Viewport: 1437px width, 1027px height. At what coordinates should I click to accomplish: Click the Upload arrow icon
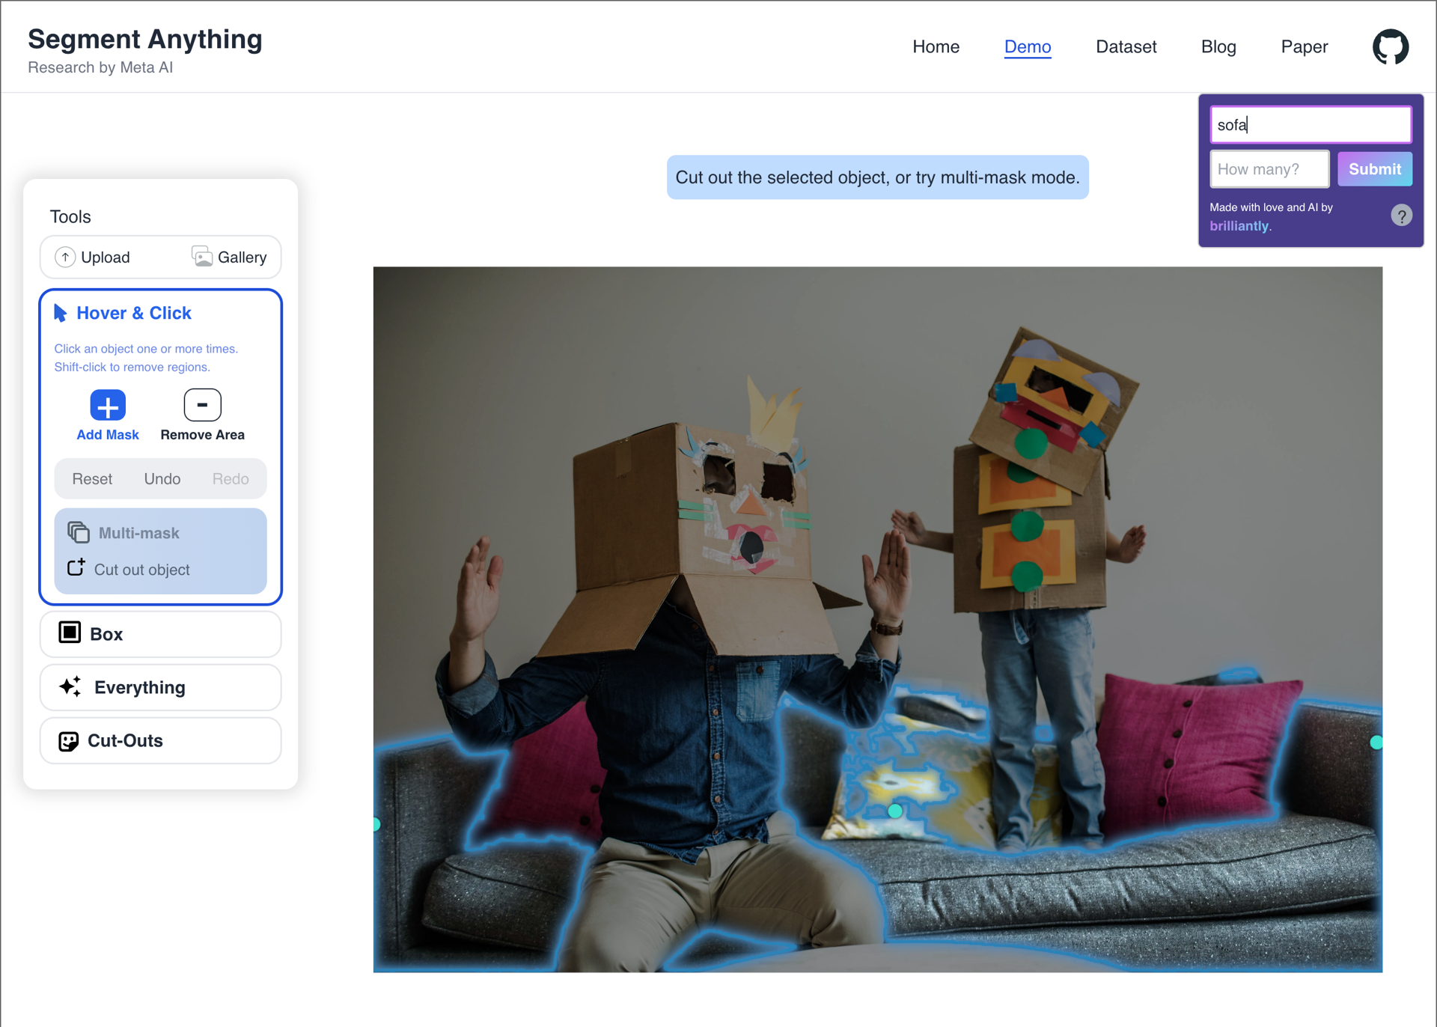point(65,257)
